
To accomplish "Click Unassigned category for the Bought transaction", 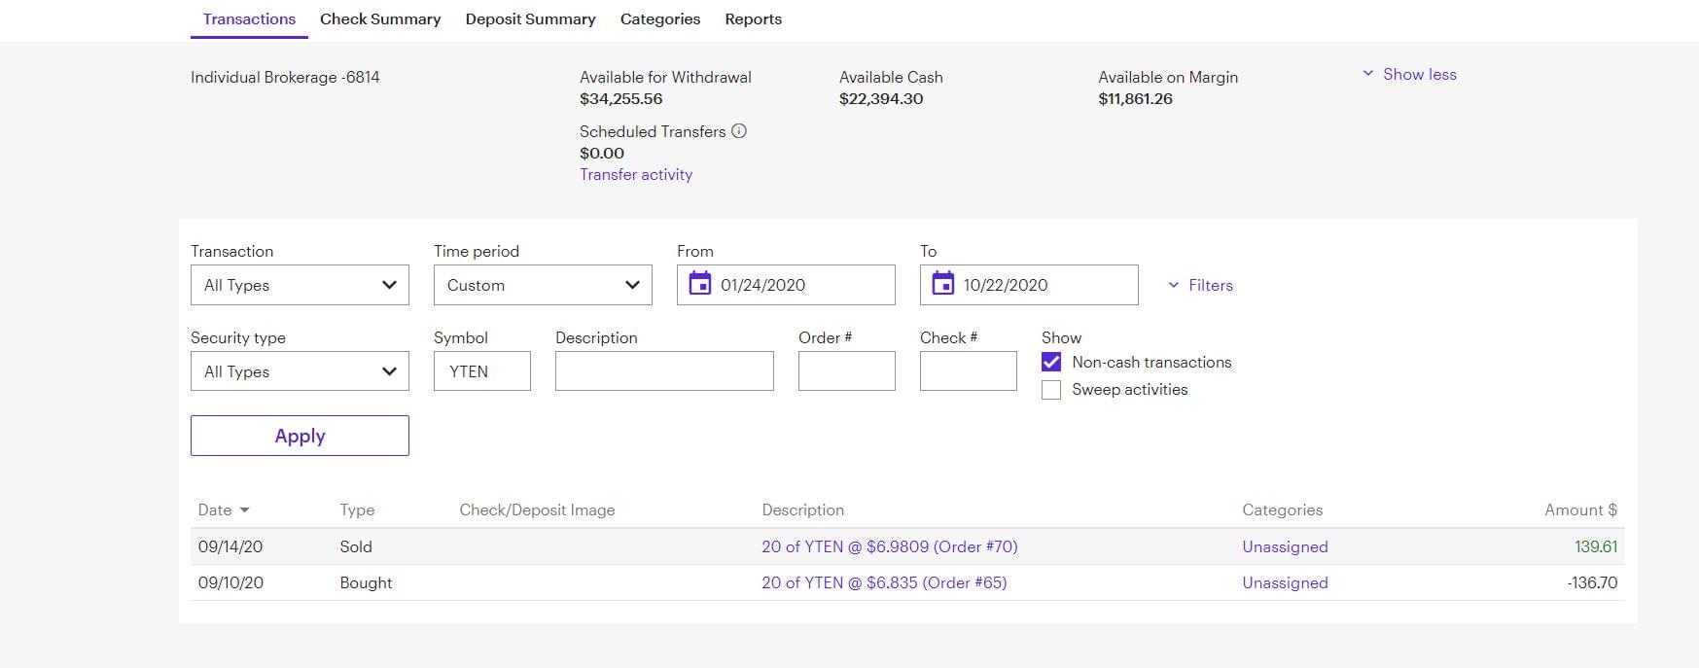I will (x=1285, y=582).
